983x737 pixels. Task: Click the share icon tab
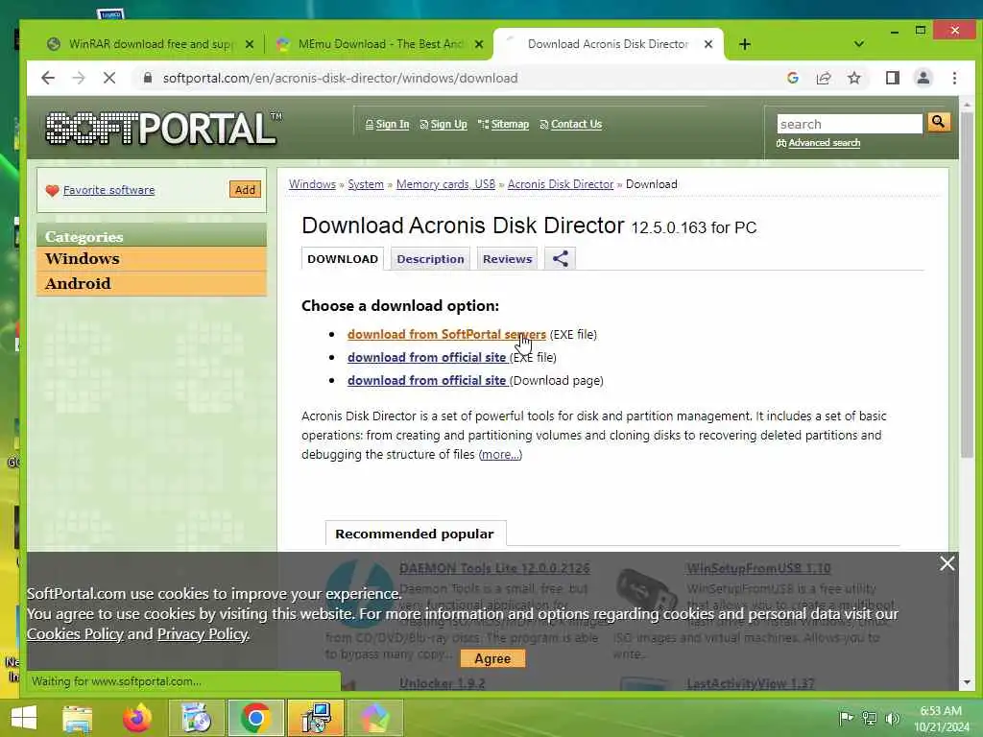[x=560, y=259]
